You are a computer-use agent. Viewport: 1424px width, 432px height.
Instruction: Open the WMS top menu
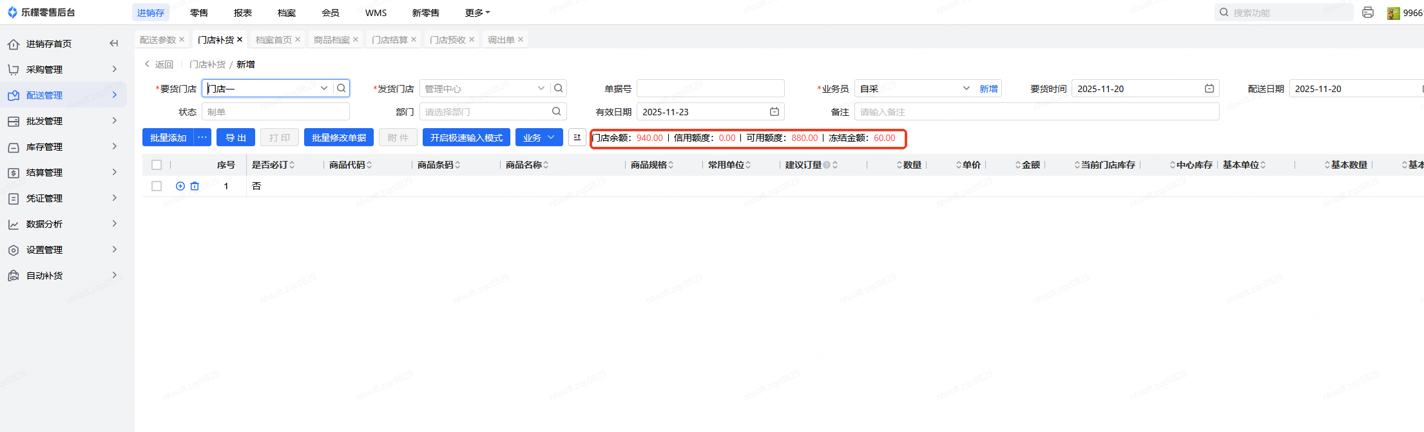[x=376, y=12]
